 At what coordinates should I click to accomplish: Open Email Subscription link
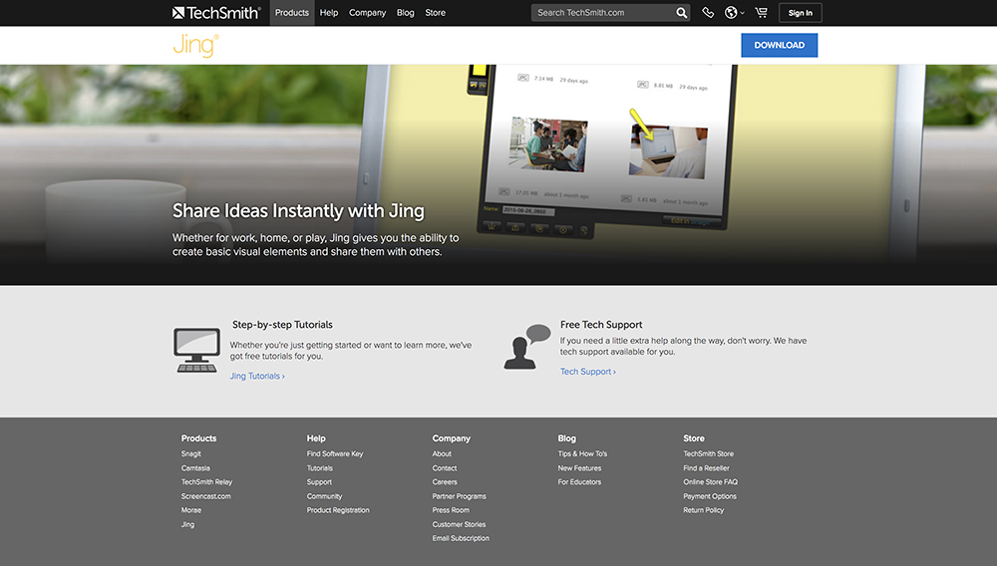coord(461,538)
